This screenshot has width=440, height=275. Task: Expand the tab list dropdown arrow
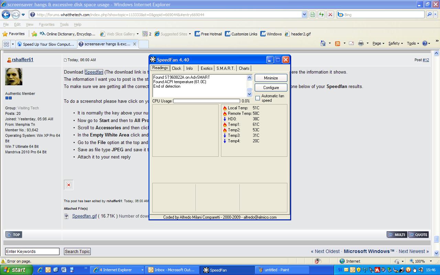click(13, 44)
